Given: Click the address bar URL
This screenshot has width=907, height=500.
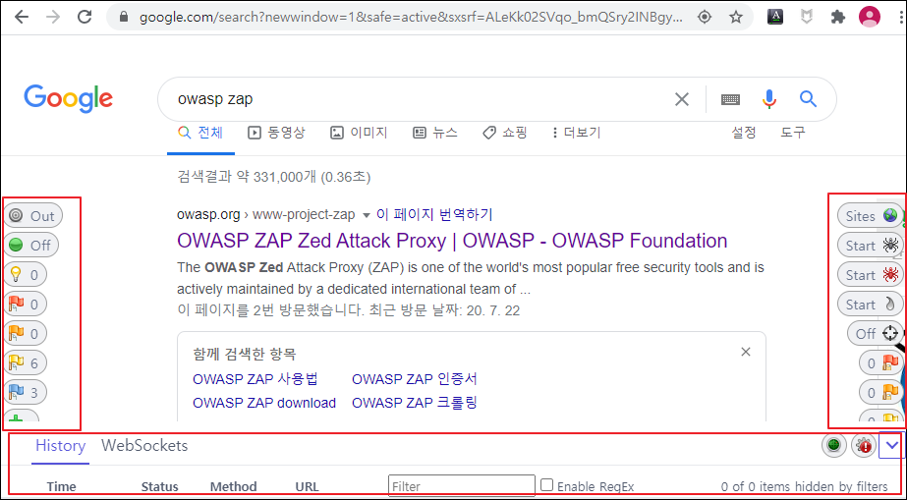Looking at the screenshot, I should click(411, 18).
